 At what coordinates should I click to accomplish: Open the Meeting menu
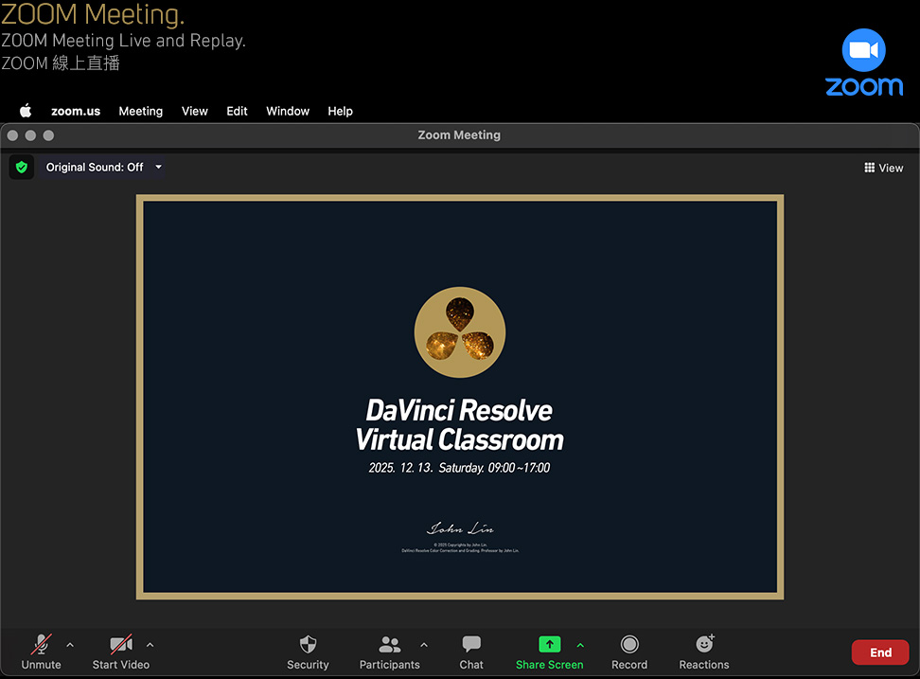pyautogui.click(x=140, y=111)
